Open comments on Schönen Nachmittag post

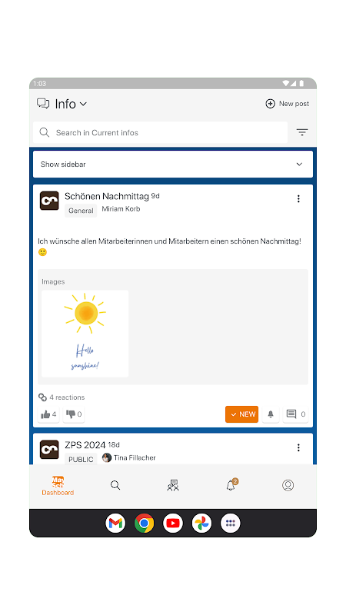pyautogui.click(x=295, y=414)
